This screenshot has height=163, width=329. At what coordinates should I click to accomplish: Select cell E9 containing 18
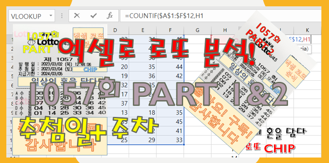click(143, 112)
